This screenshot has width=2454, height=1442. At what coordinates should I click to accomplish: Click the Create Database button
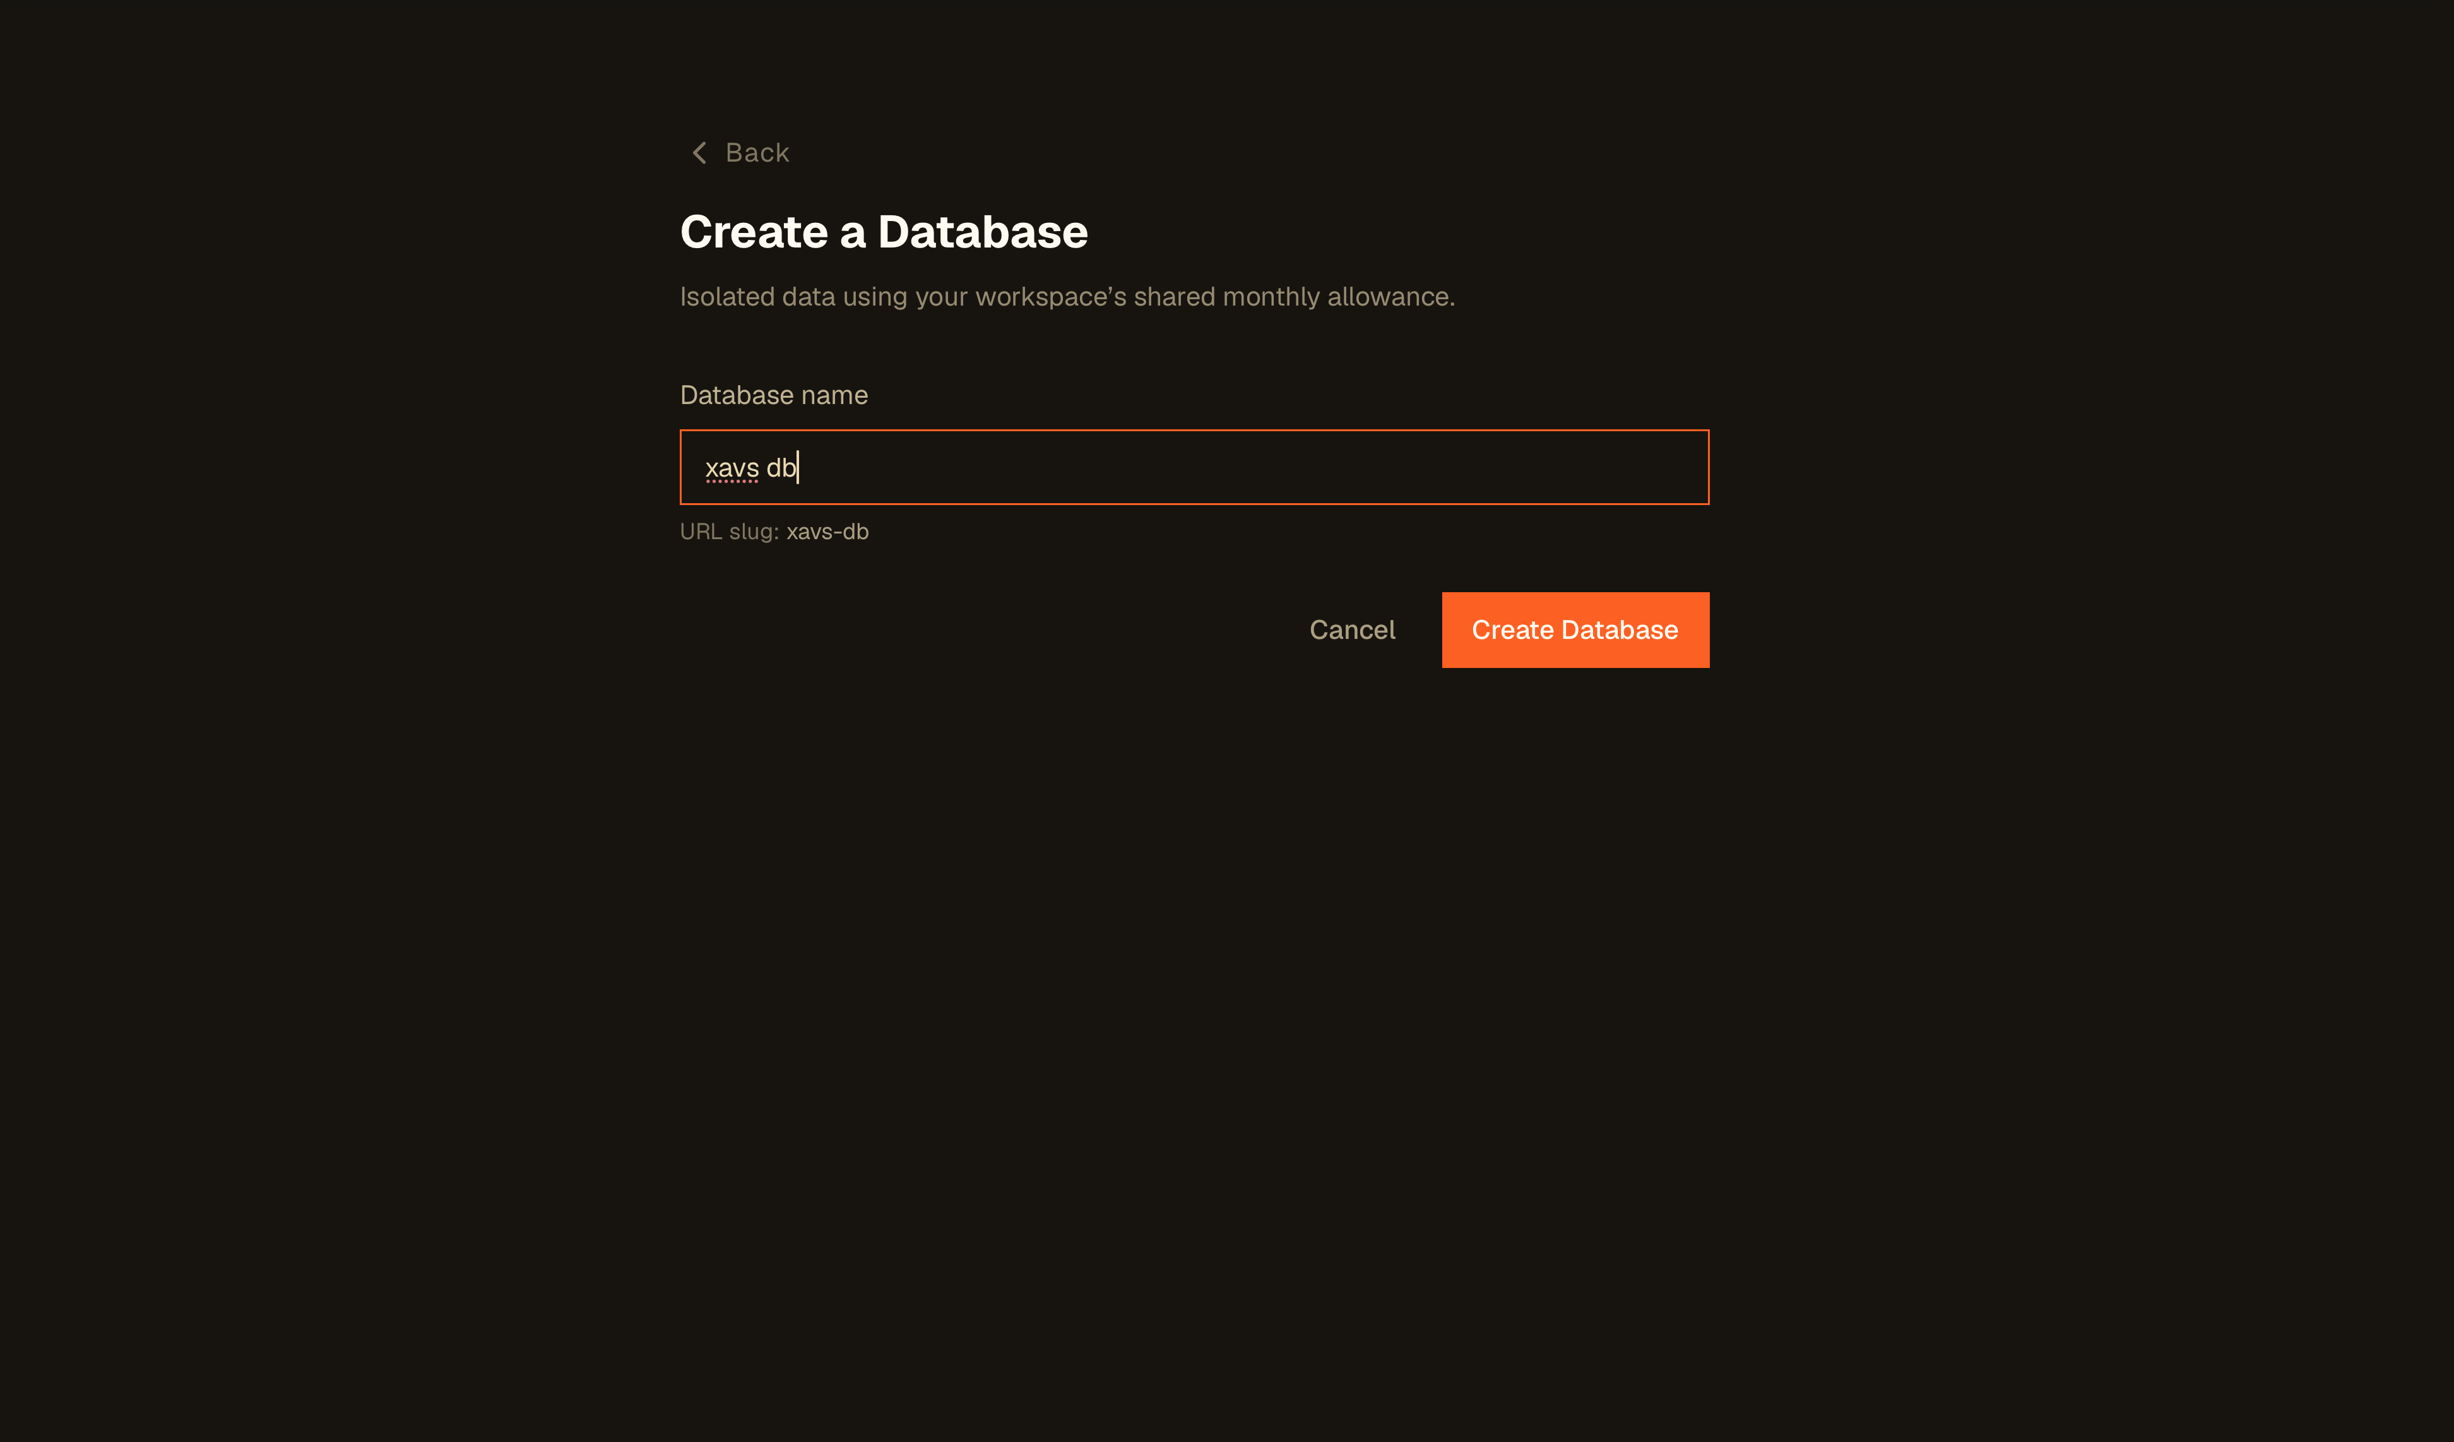[1575, 629]
